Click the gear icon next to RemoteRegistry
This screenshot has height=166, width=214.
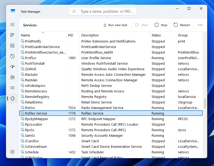22,97
